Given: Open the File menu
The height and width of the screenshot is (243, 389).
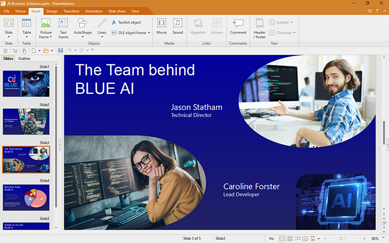Looking at the screenshot, I should [x=7, y=11].
